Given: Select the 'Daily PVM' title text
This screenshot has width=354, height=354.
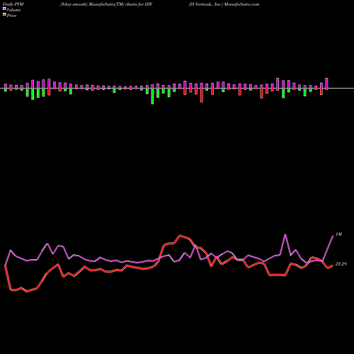Looking at the screenshot, I should click(x=13, y=4).
